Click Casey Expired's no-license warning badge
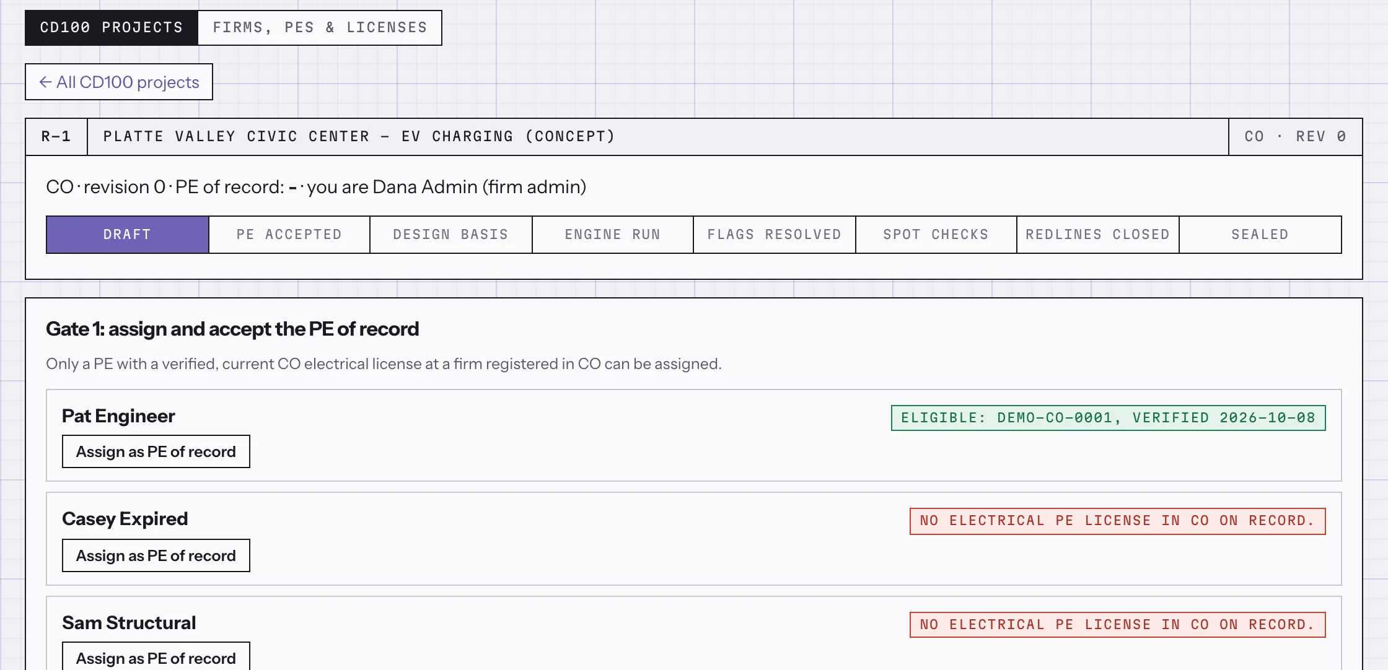Image resolution: width=1388 pixels, height=670 pixels. tap(1118, 521)
